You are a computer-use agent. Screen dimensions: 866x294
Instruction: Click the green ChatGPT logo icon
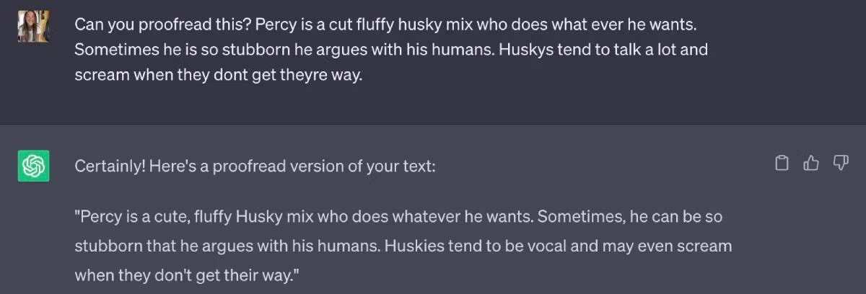coord(33,166)
